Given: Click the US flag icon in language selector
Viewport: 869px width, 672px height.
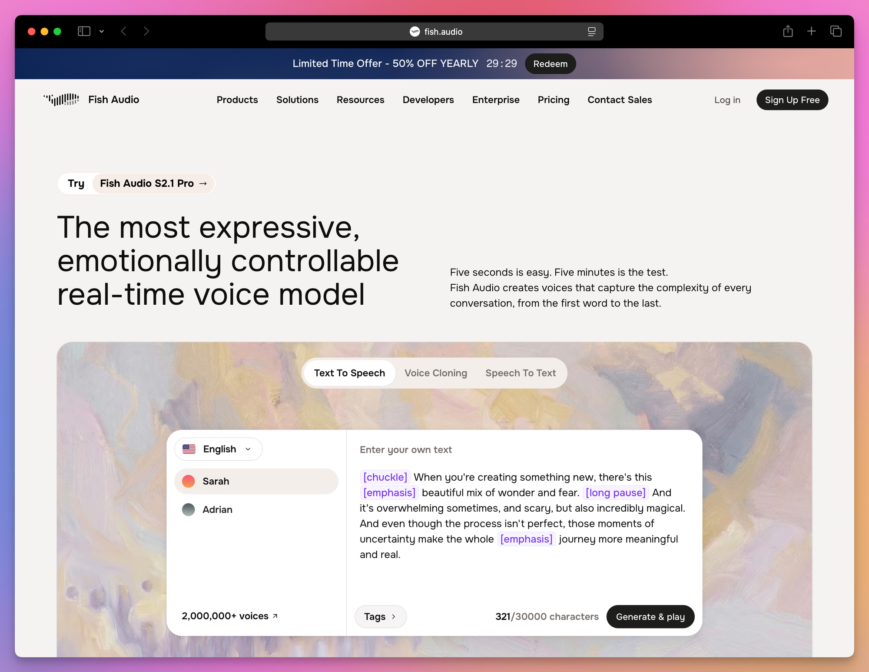Looking at the screenshot, I should click(x=189, y=449).
